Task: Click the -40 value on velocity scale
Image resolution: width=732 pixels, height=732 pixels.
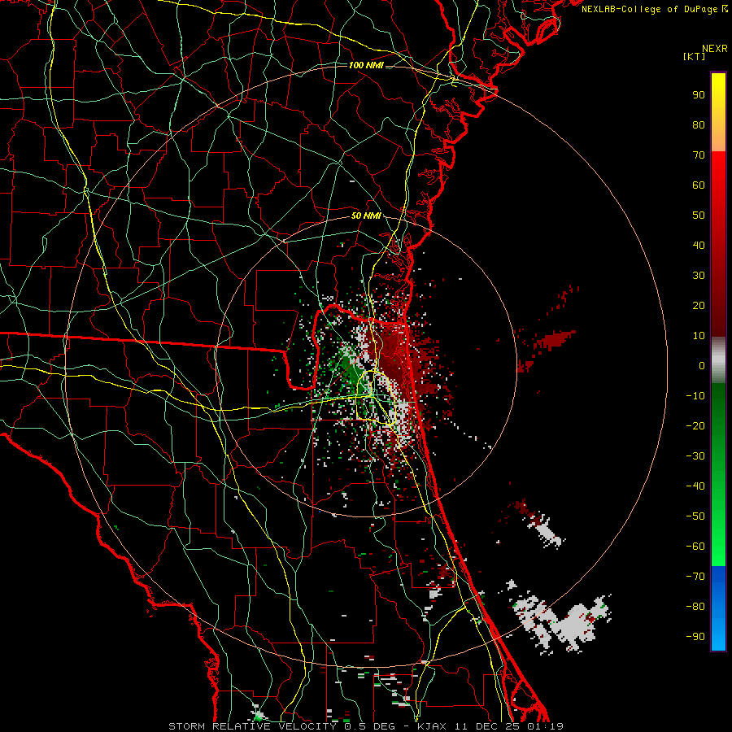Action: tap(695, 486)
